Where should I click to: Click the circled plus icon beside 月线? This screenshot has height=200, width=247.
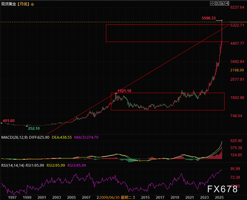coord(32,4)
